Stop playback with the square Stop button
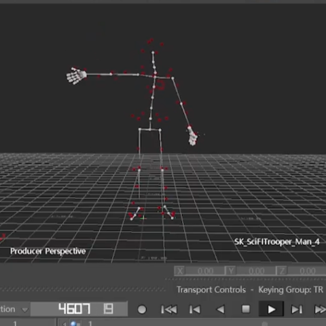326x326 pixels. (x=246, y=309)
